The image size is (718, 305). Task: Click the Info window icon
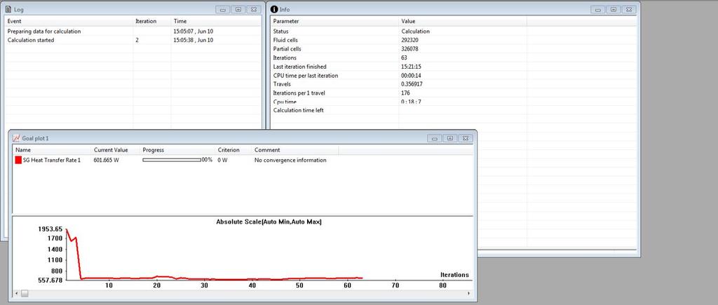click(274, 9)
